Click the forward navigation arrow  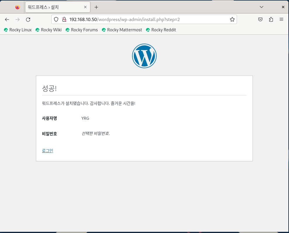[x=18, y=20]
